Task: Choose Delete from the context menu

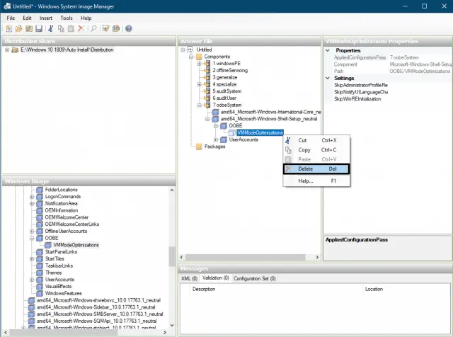Action: pyautogui.click(x=305, y=168)
